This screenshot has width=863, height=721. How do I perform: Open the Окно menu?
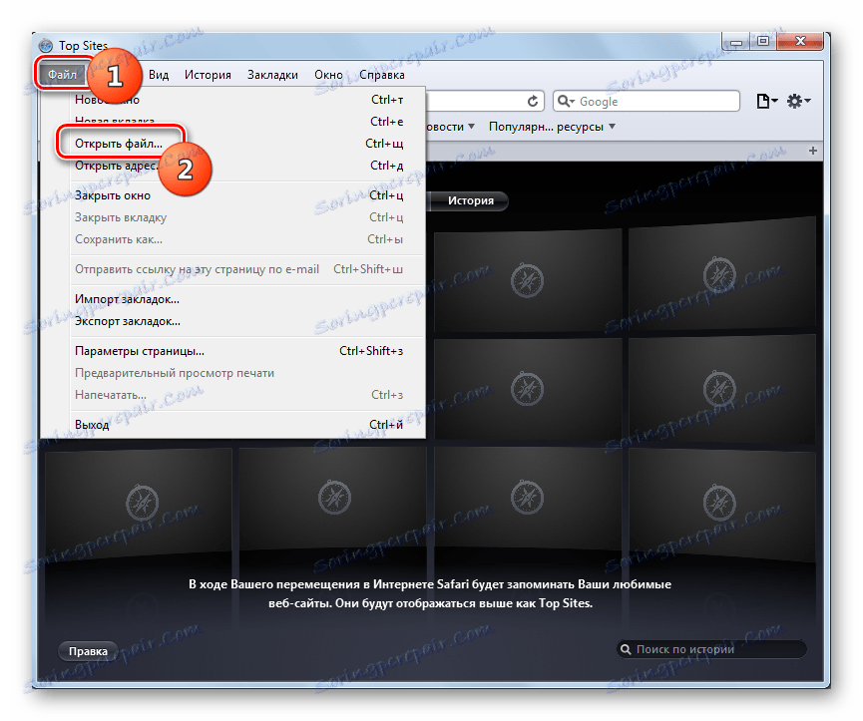click(x=328, y=74)
